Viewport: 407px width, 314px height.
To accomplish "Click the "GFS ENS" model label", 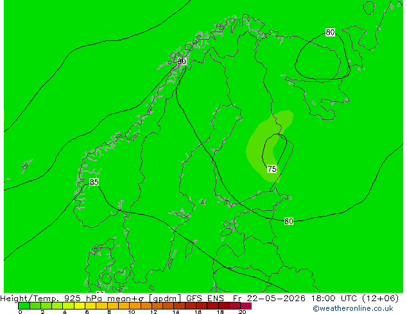I will click(205, 299).
